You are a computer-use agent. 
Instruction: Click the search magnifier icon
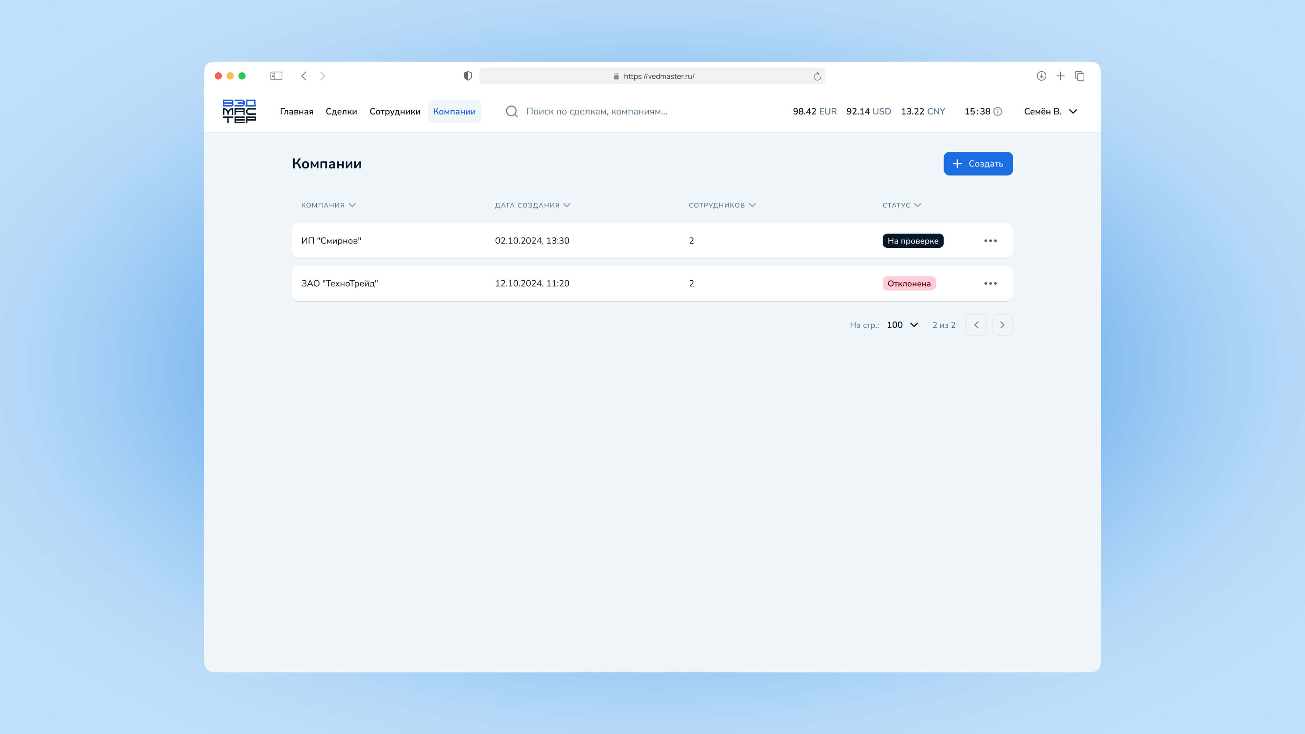pos(512,111)
